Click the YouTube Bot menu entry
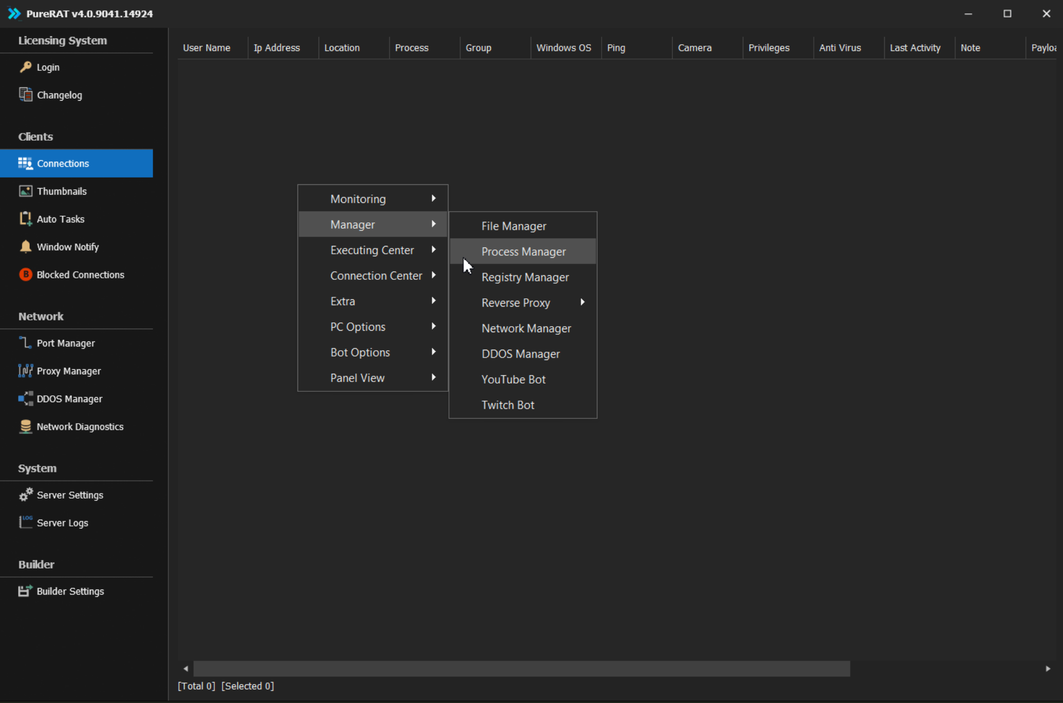Image resolution: width=1063 pixels, height=703 pixels. [523, 379]
